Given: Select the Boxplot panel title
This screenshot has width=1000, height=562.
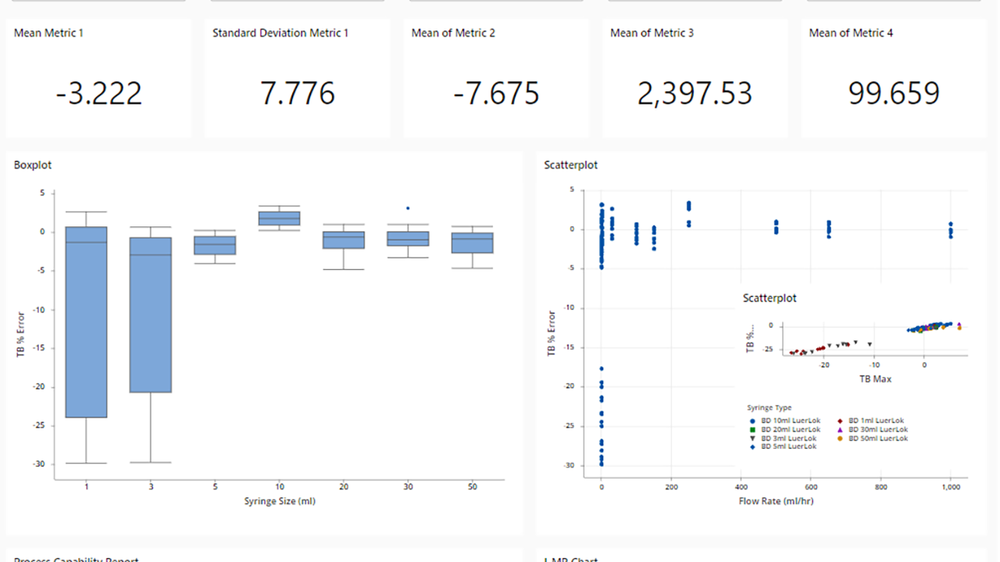Looking at the screenshot, I should (x=32, y=165).
